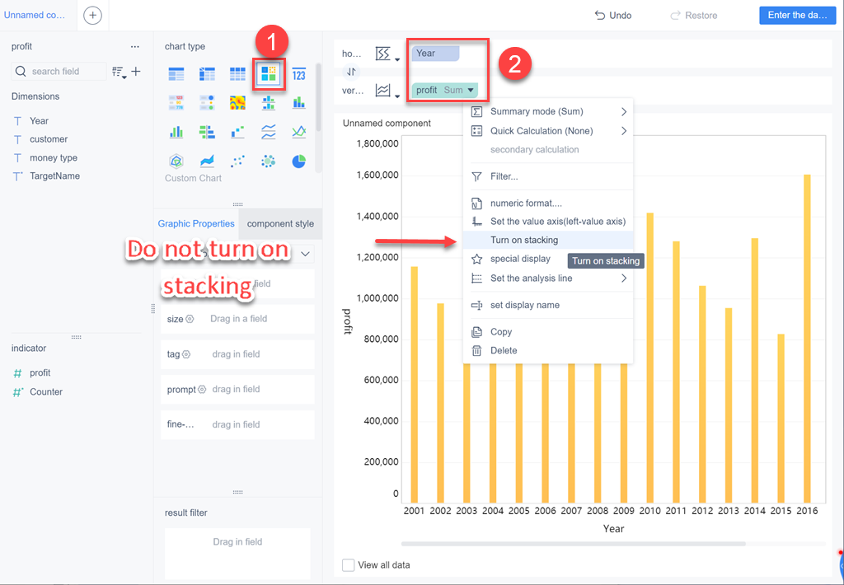Image resolution: width=844 pixels, height=585 pixels.
Task: Select numeric format... from context menu
Action: pyautogui.click(x=548, y=204)
